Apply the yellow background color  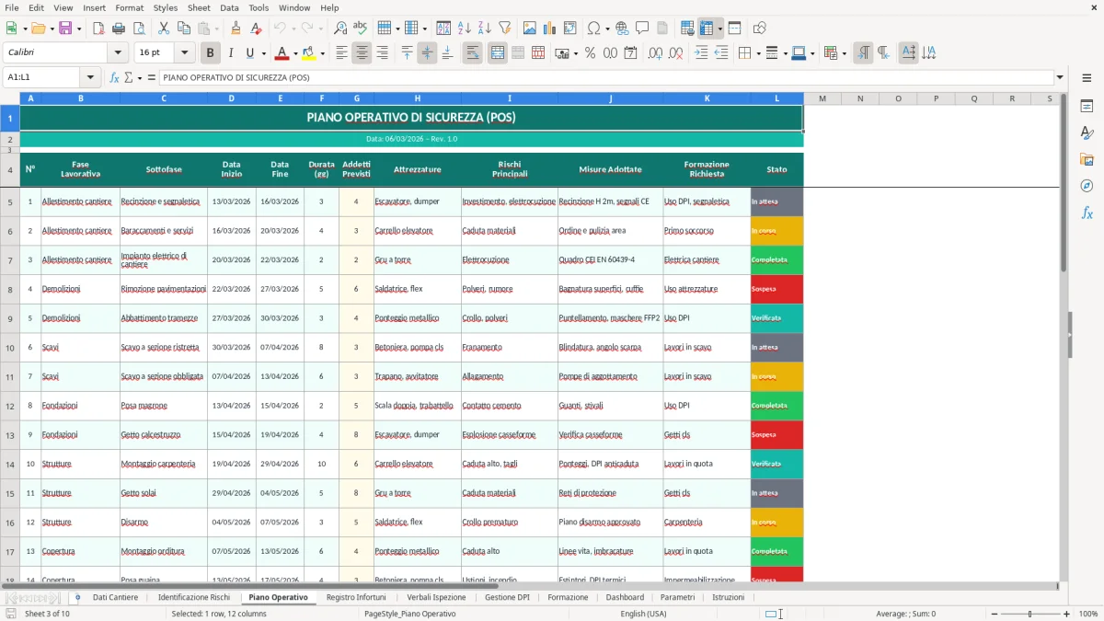pos(309,53)
